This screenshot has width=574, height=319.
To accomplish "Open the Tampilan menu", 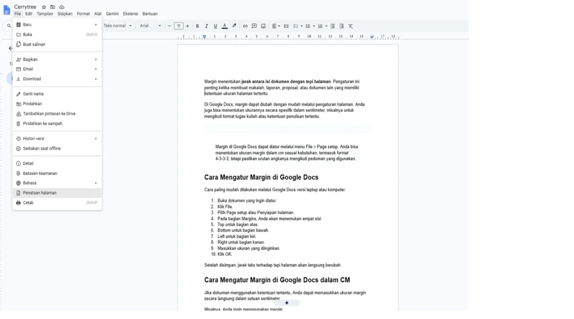I will pos(45,14).
